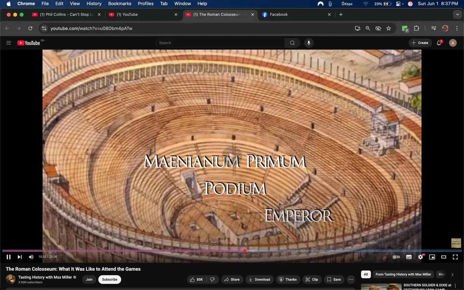464x290 pixels.
Task: Subscribe to Tasting History with Max Miller
Action: (109, 279)
